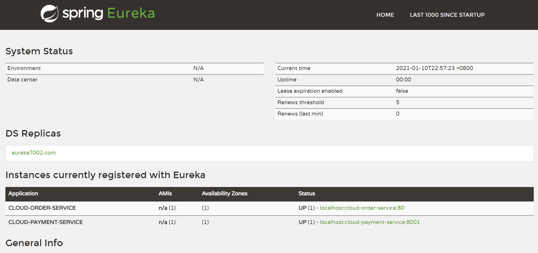Click the System Status heading
This screenshot has width=538, height=253.
(39, 51)
